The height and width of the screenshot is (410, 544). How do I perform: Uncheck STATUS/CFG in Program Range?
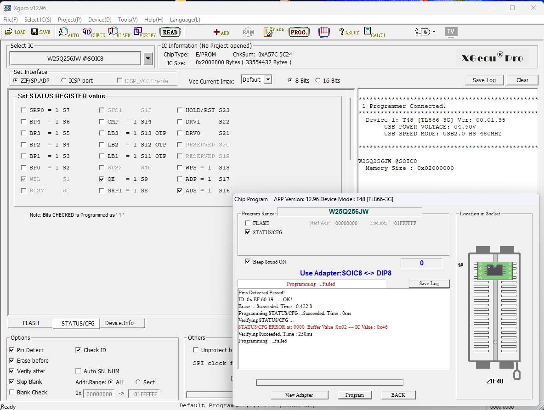click(x=247, y=232)
